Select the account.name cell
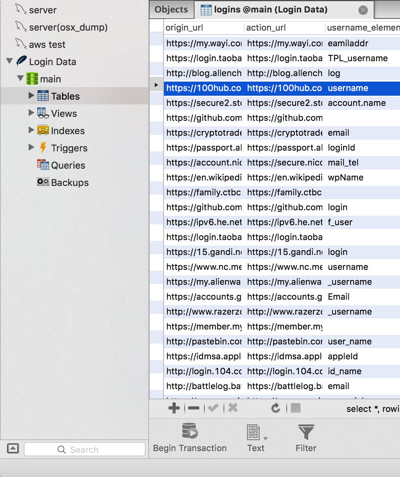400x477 pixels. [x=363, y=103]
